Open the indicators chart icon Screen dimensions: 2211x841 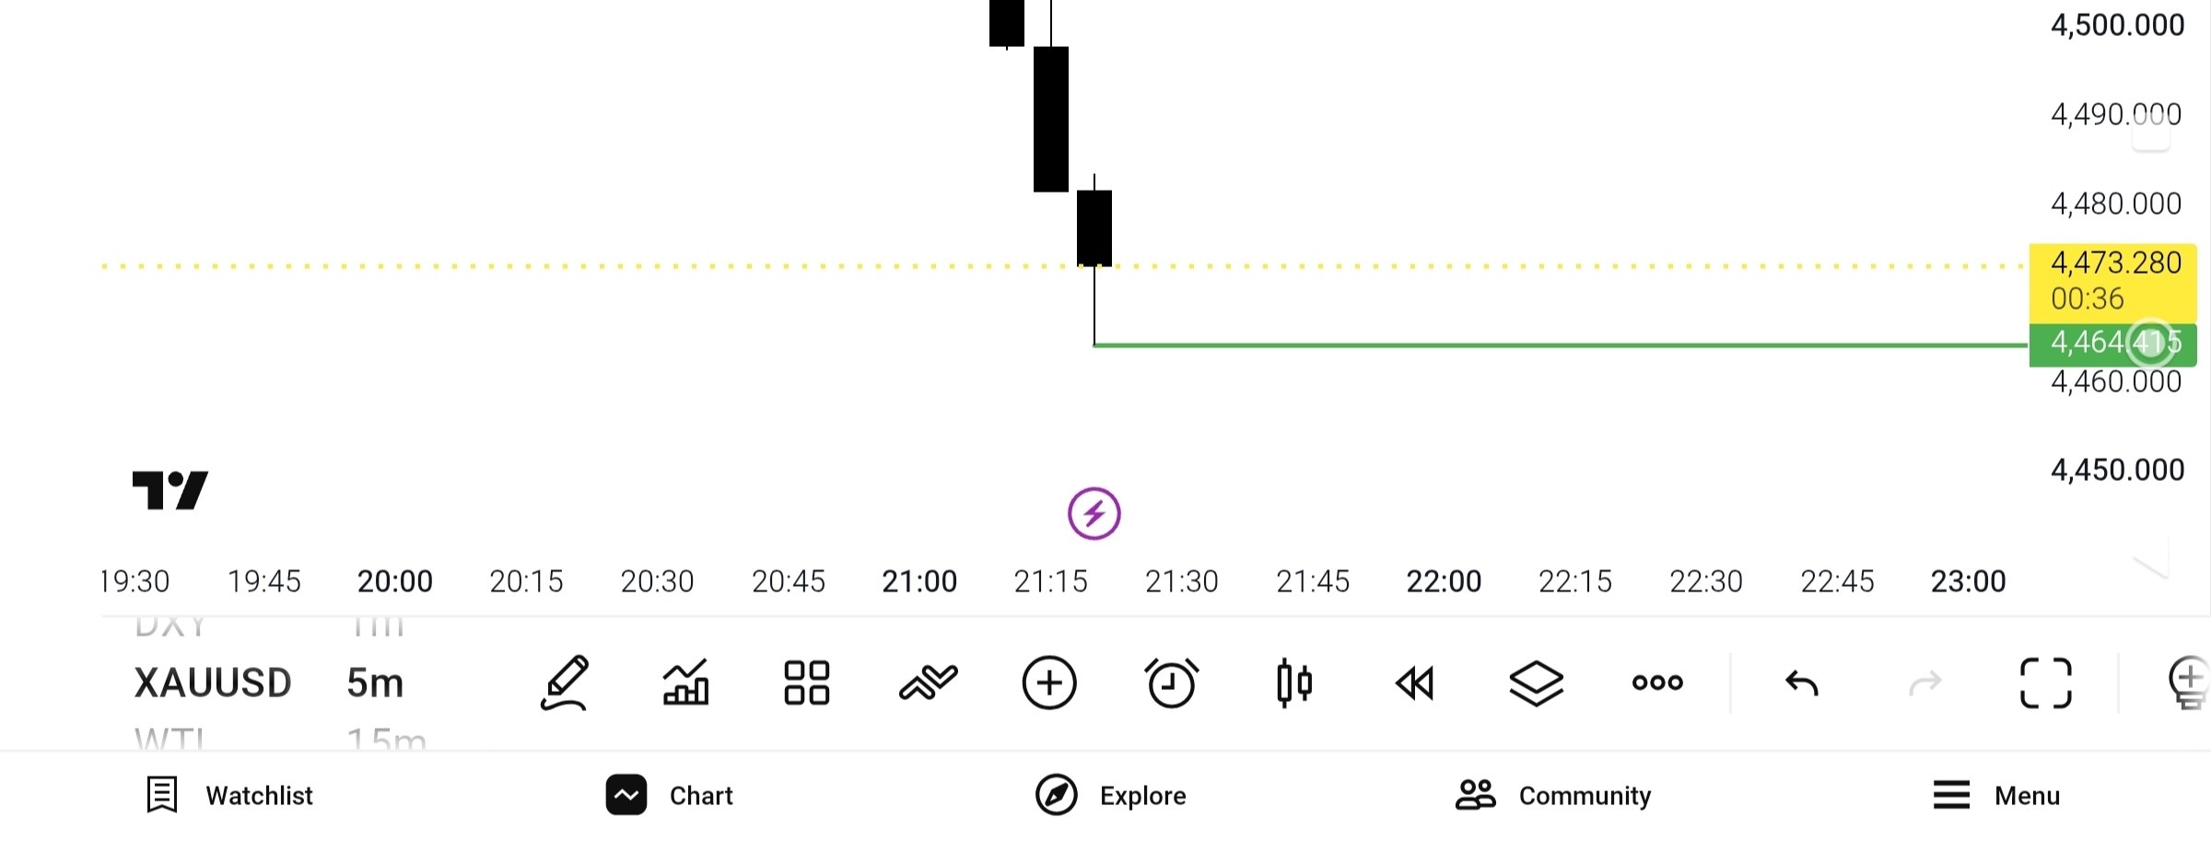[x=686, y=683]
